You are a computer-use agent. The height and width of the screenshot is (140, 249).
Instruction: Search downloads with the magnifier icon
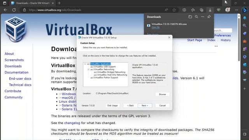pyautogui.click(x=196, y=17)
